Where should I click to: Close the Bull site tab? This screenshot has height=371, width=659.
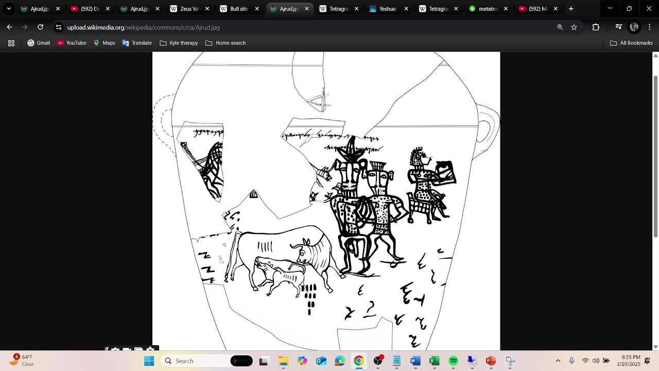[x=257, y=9]
